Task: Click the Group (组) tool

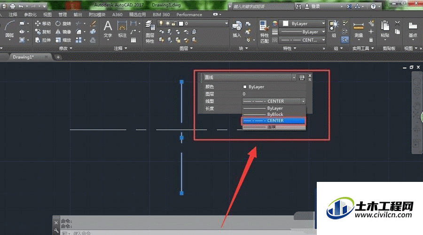Action: [334, 28]
